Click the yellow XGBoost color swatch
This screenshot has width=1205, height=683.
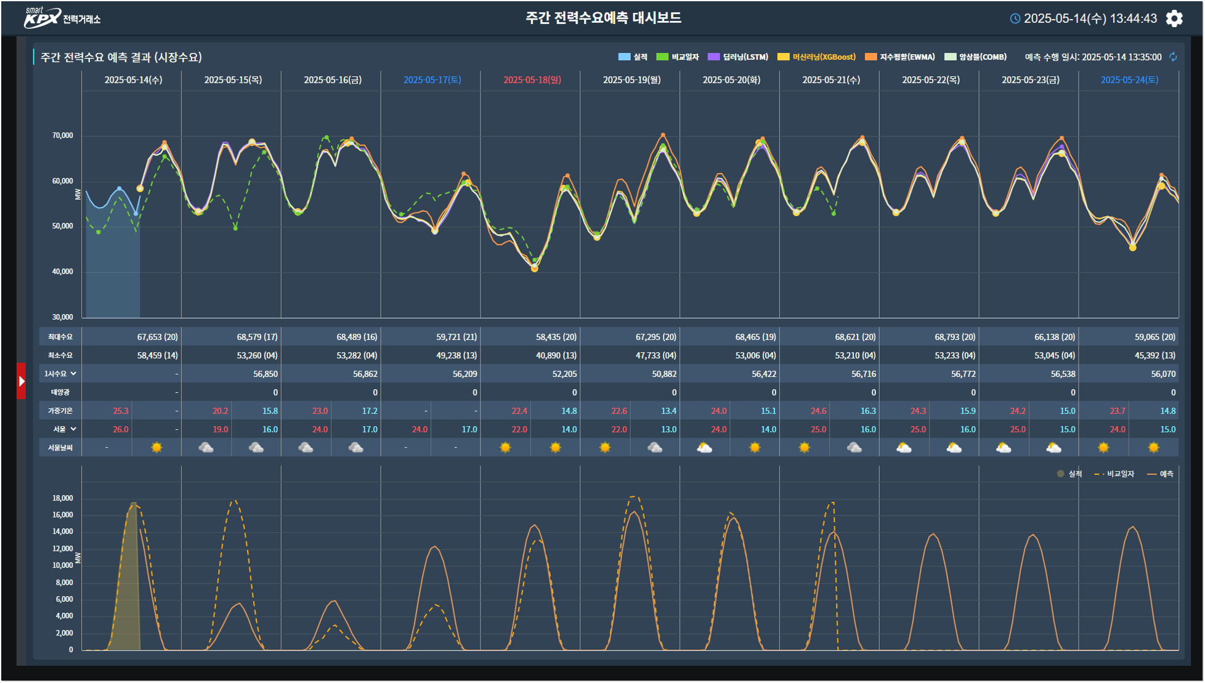click(783, 57)
